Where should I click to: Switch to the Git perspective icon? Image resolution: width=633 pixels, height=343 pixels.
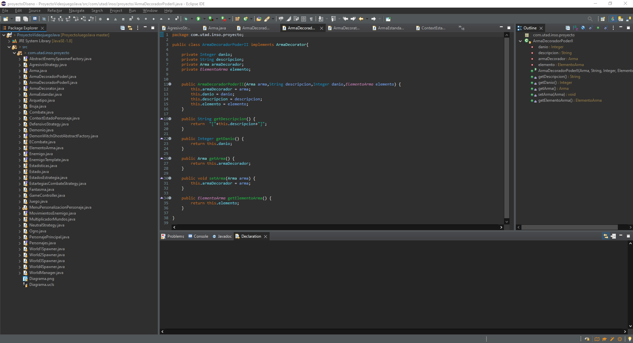point(621,19)
